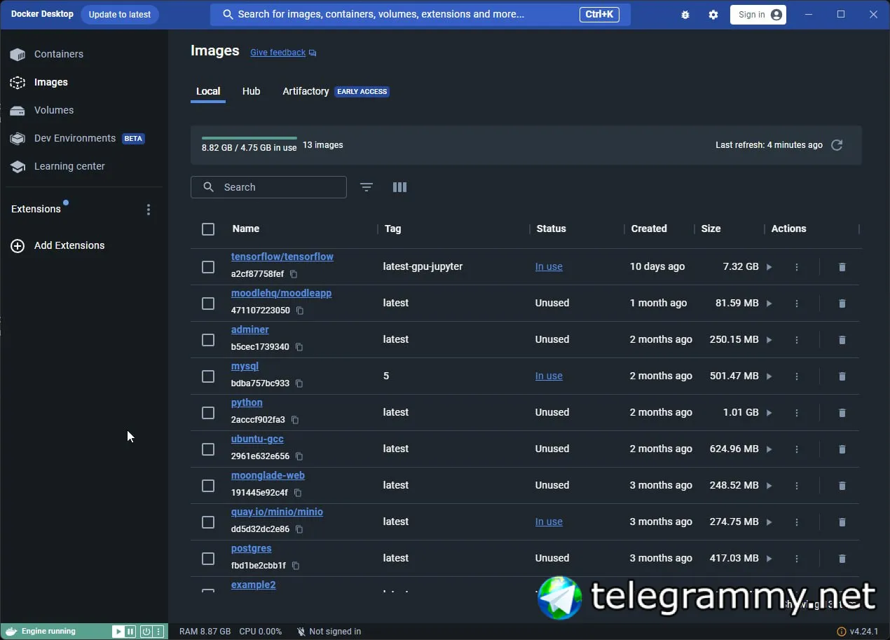The width and height of the screenshot is (890, 640).
Task: Open the filter images icon
Action: tap(367, 187)
